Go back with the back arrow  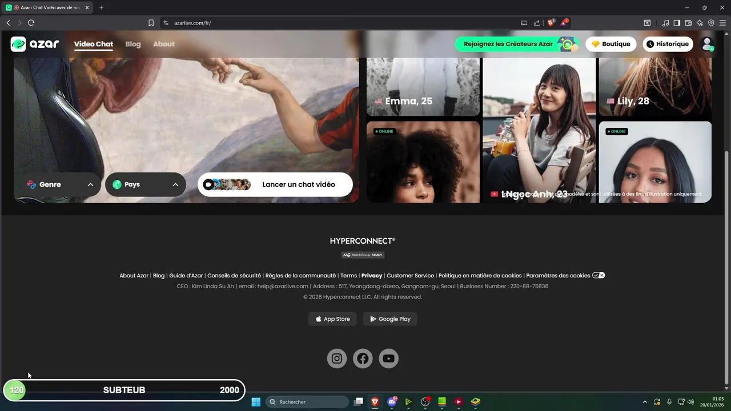8,23
